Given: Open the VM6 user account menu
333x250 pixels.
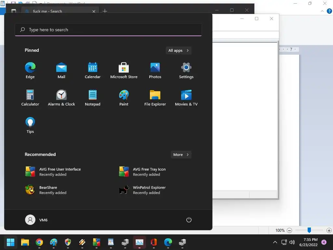Looking at the screenshot, I should 36,220.
